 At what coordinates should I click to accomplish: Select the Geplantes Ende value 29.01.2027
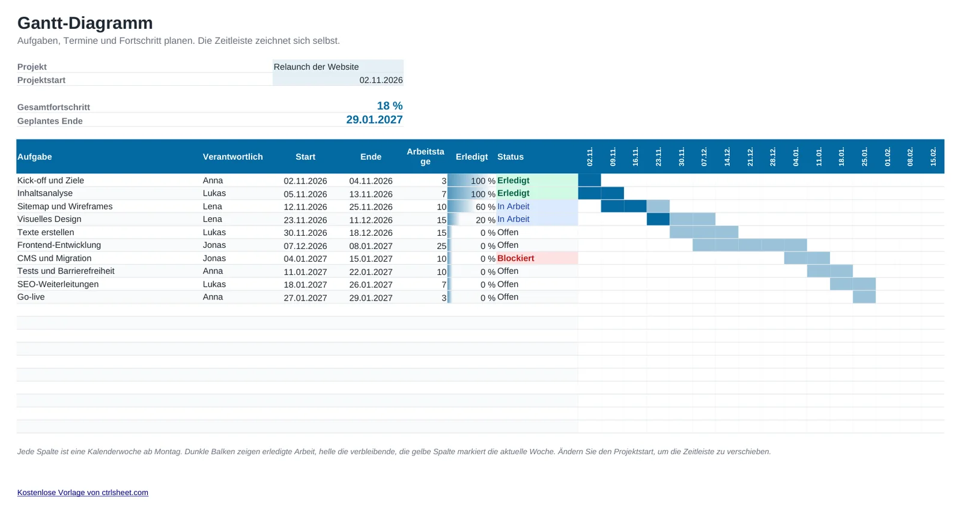pyautogui.click(x=374, y=120)
